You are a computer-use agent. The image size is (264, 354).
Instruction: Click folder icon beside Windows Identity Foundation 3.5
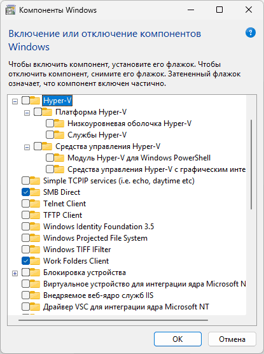click(36, 227)
